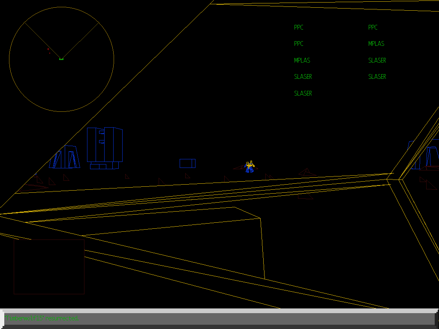The height and width of the screenshot is (329, 439).
Task: Toggle the MPLAS in the right weapon group
Action: (376, 44)
